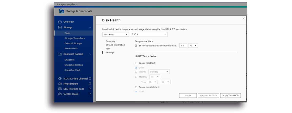Click the VJBOD Cloud icon
Image resolution: width=292 pixels, height=113 pixels.
pyautogui.click(x=60, y=94)
